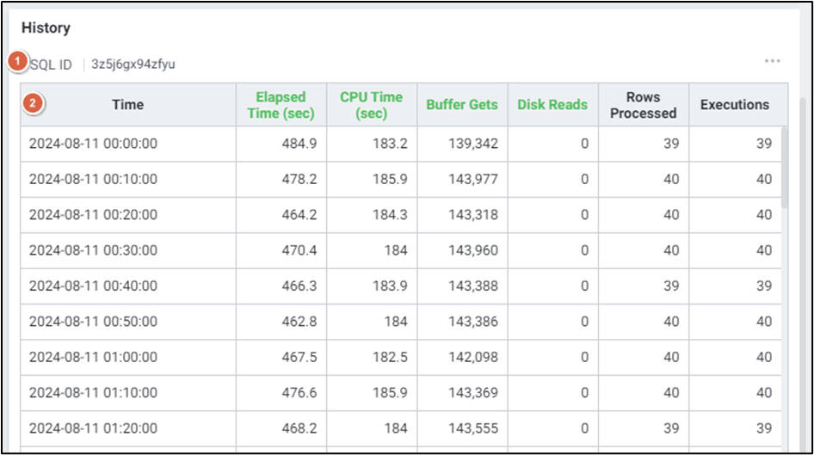Click the SQL ID label

click(x=52, y=65)
